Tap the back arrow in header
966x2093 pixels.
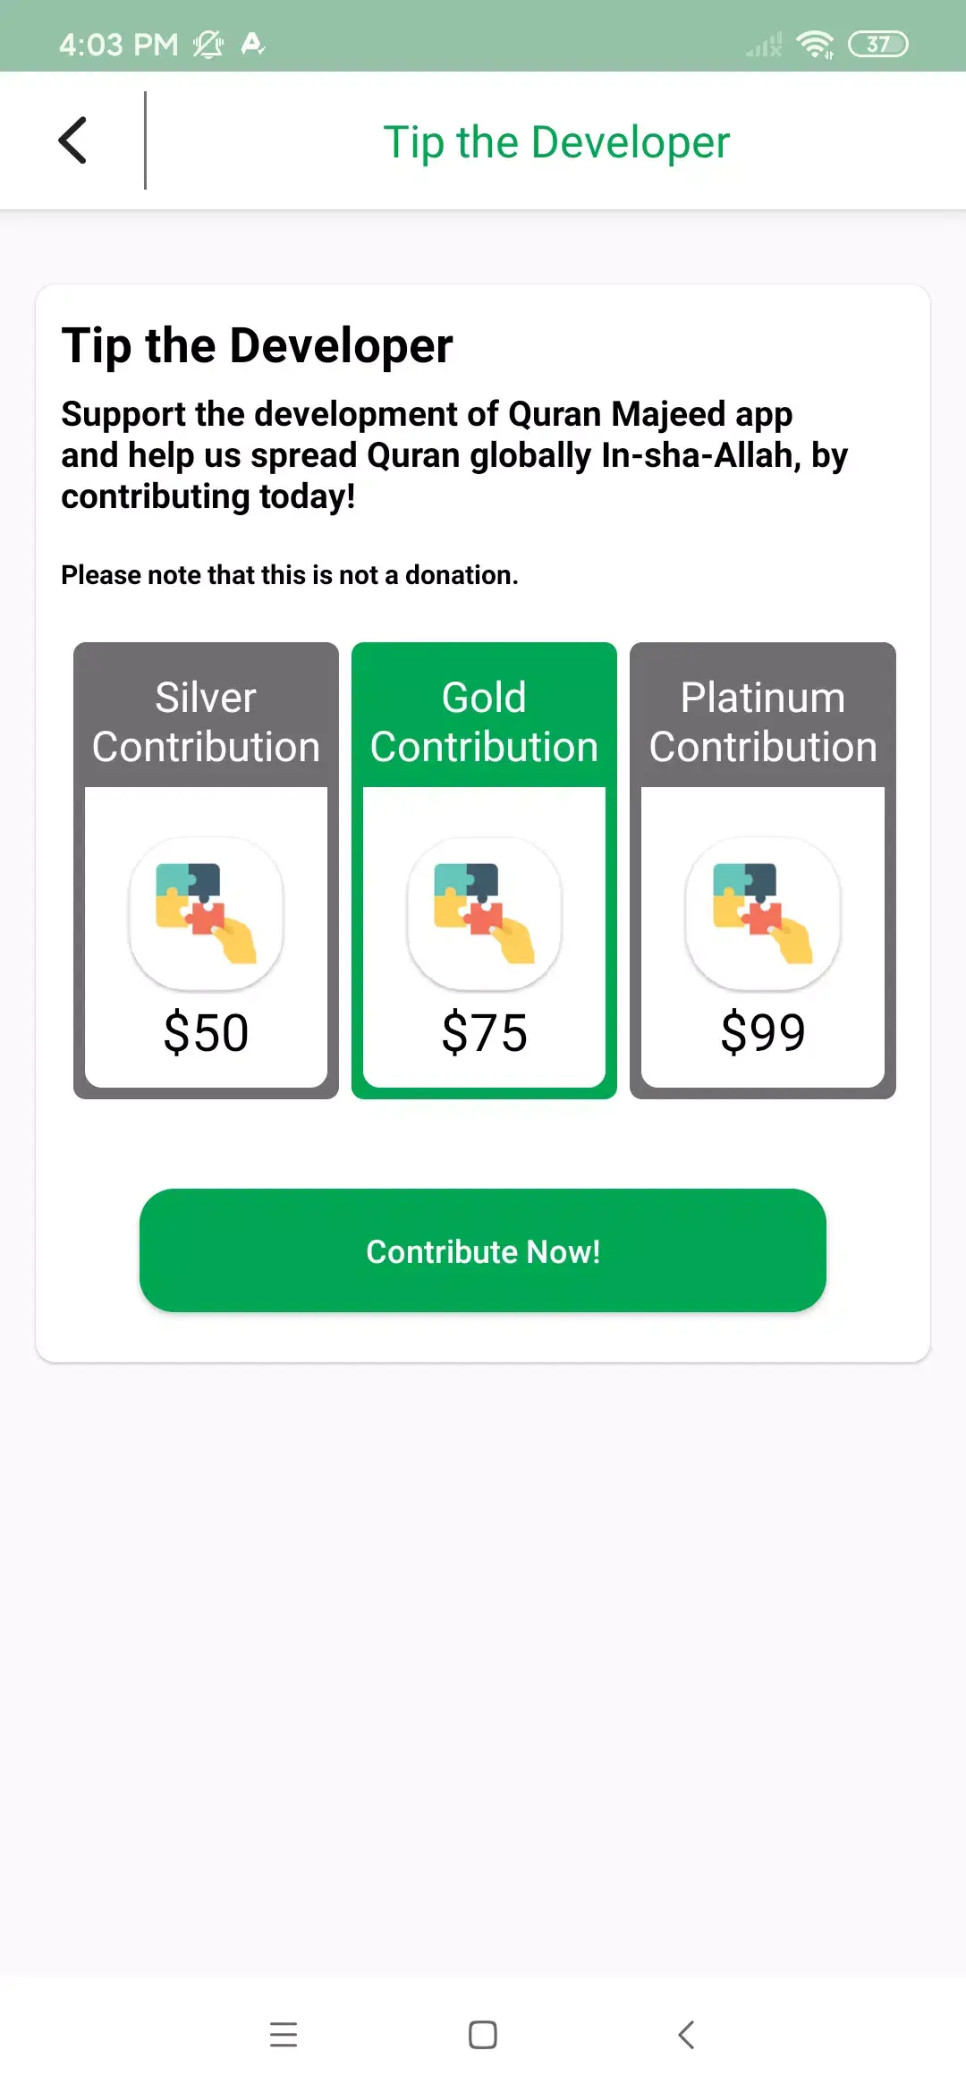tap(72, 140)
